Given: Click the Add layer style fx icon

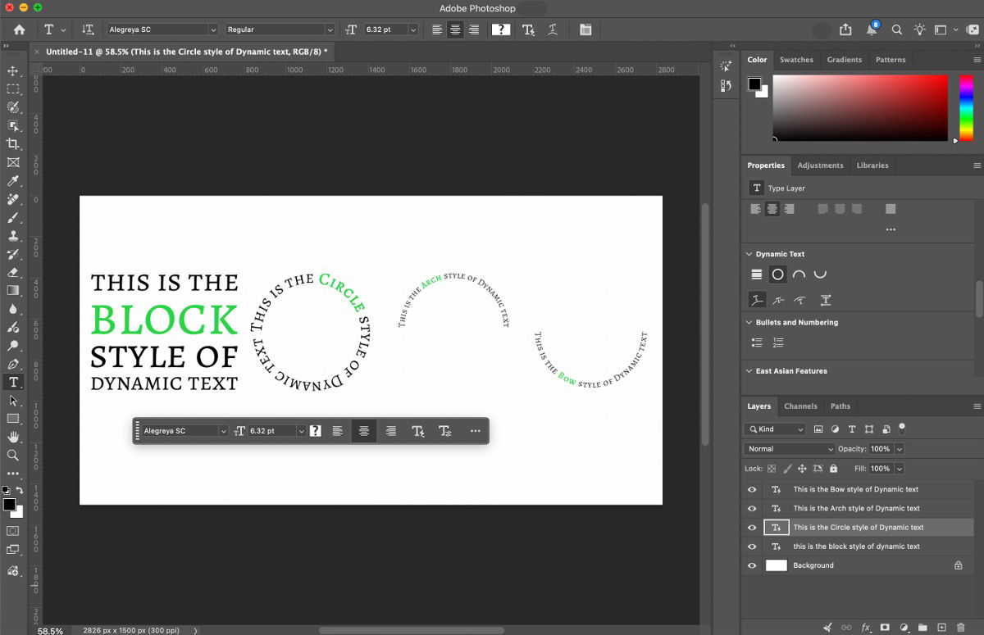Looking at the screenshot, I should pos(866,627).
